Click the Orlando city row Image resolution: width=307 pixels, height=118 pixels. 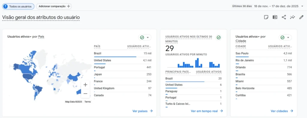[264, 68]
